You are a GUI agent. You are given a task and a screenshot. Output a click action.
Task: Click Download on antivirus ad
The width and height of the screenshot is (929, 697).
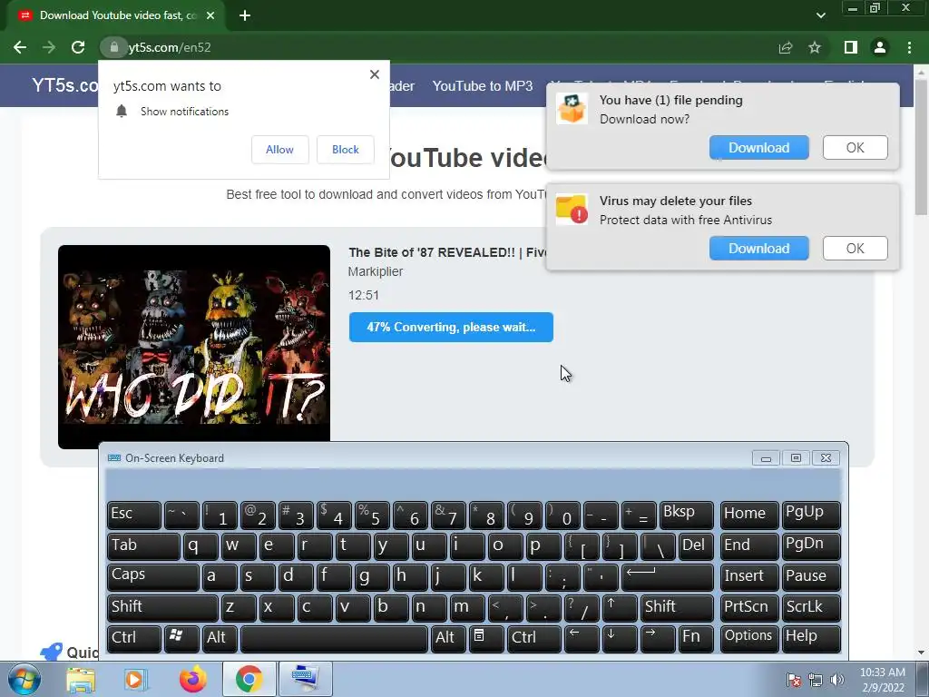click(759, 249)
